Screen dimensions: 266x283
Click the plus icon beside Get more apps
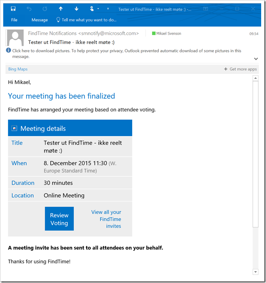[x=226, y=69]
